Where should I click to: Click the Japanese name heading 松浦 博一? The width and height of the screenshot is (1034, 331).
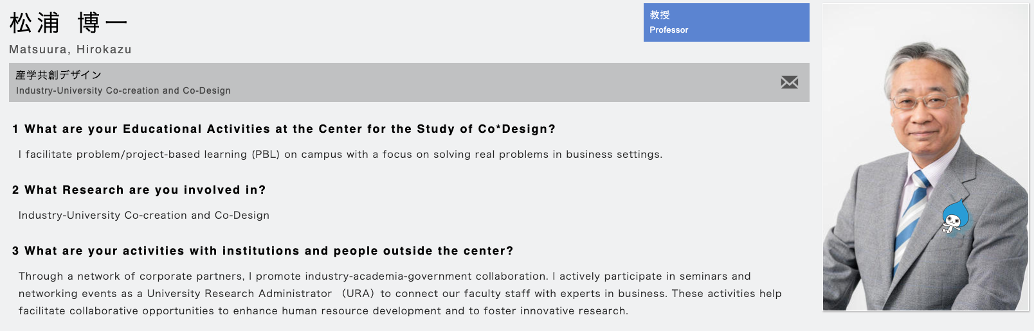pos(68,23)
